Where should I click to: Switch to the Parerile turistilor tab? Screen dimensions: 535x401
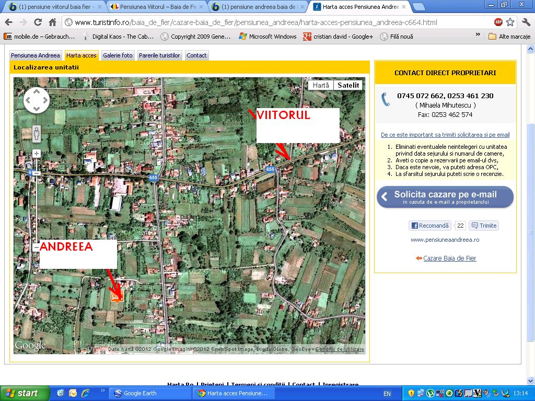tap(159, 55)
